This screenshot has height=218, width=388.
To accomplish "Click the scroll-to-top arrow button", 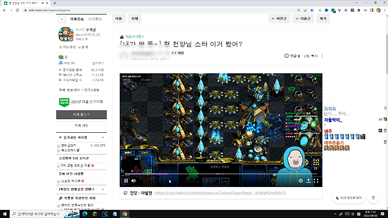I will 373,198.
